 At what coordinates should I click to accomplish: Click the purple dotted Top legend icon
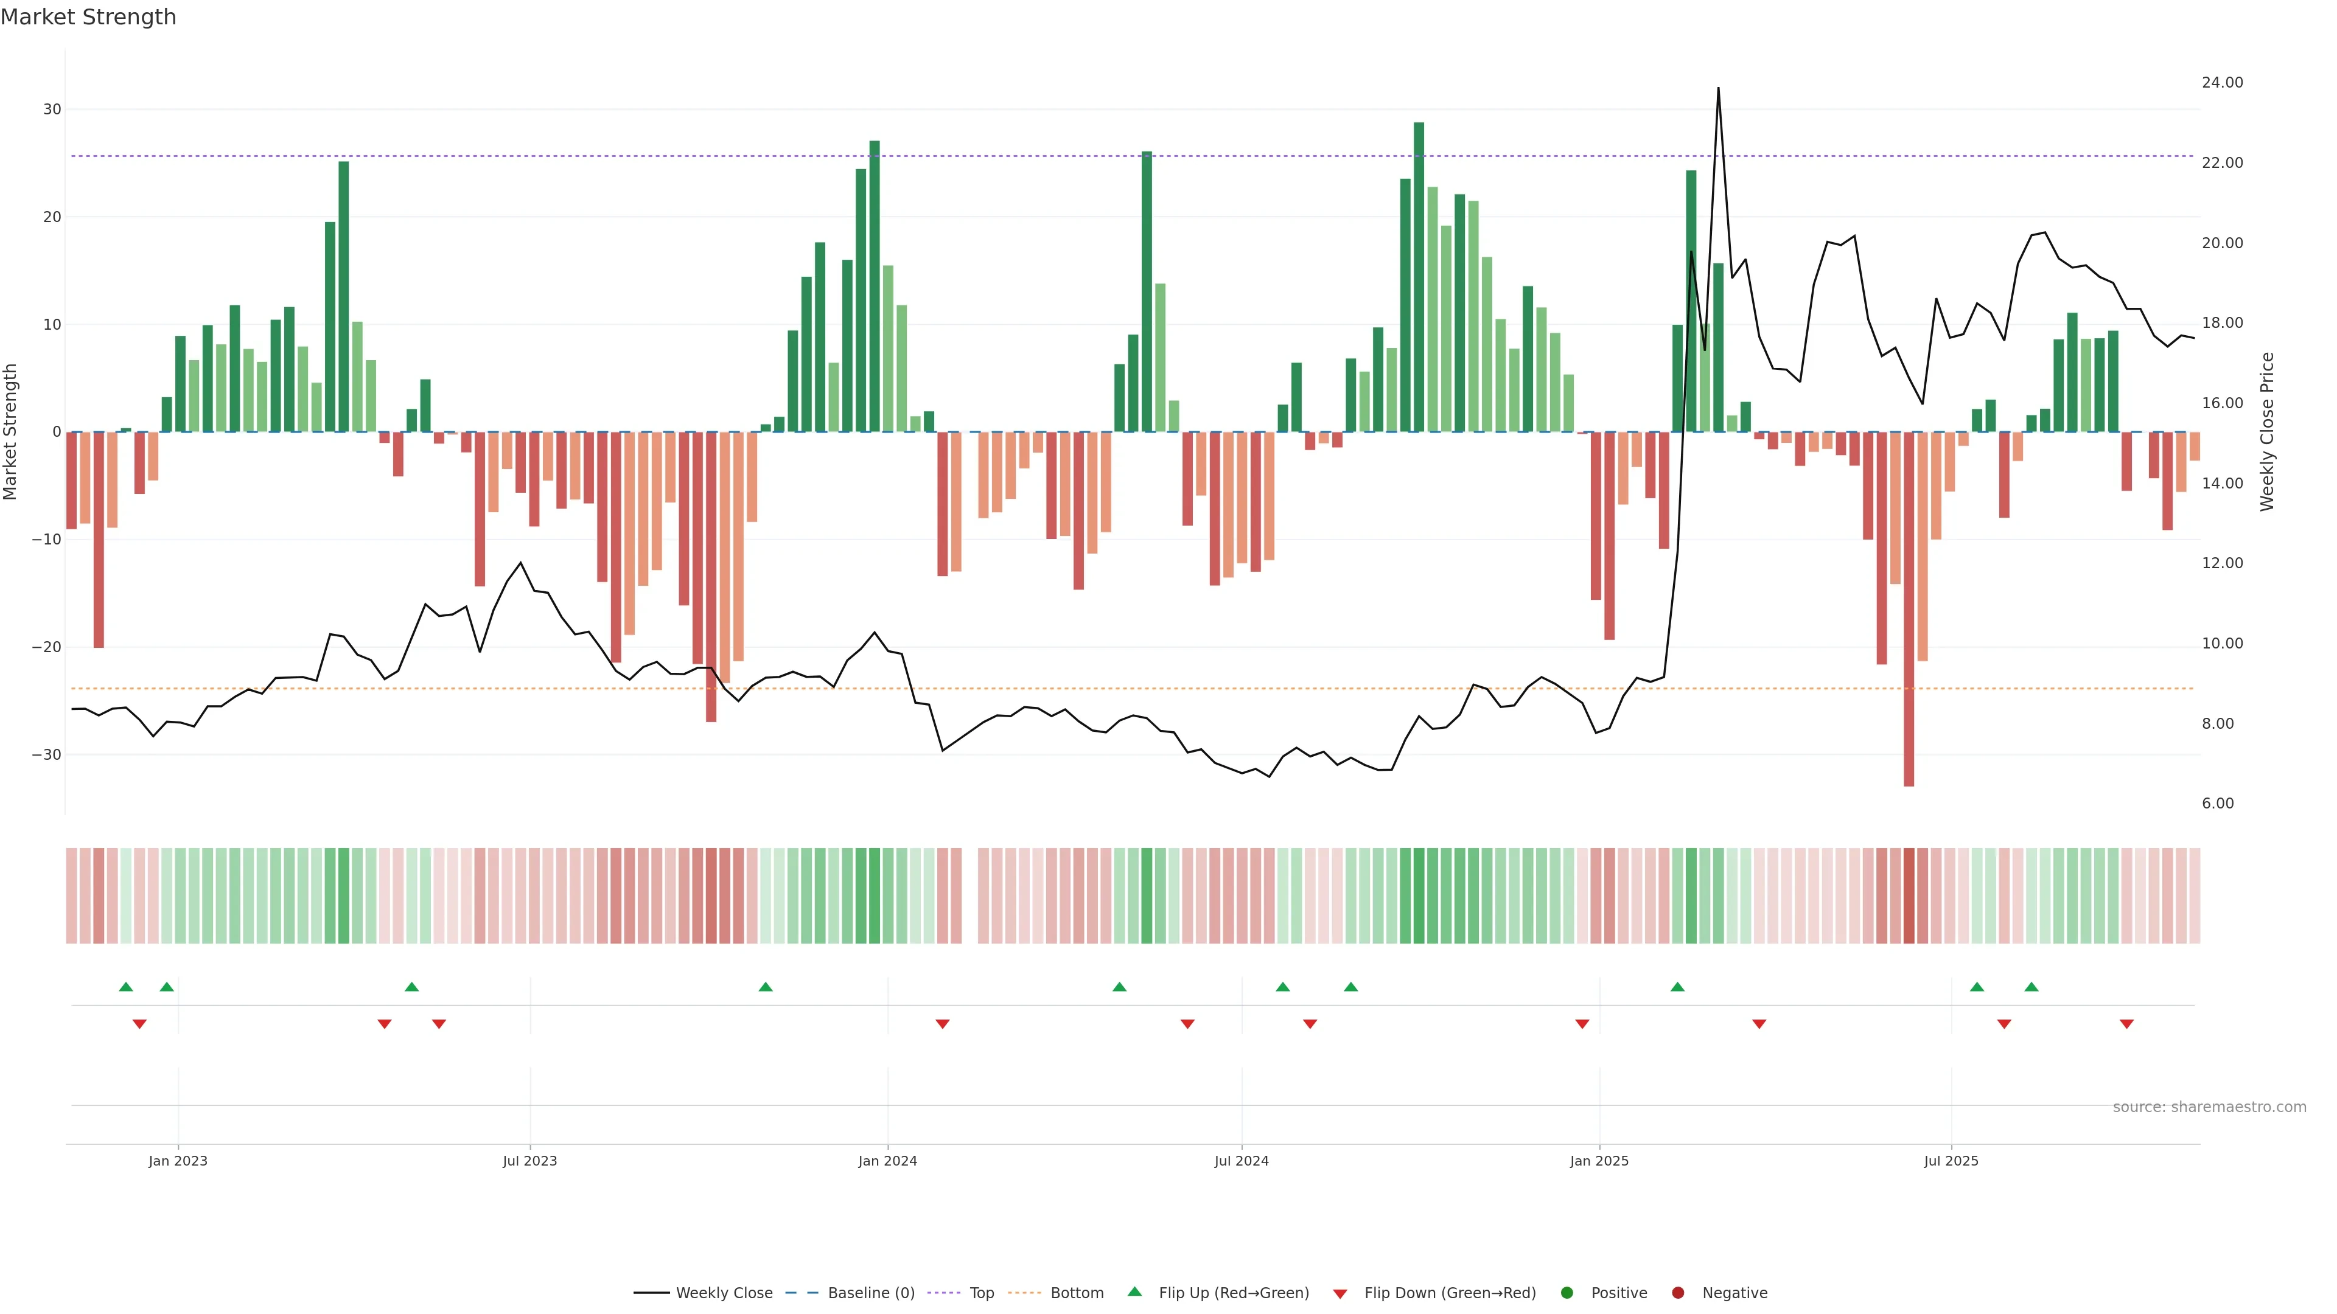[x=945, y=1293]
